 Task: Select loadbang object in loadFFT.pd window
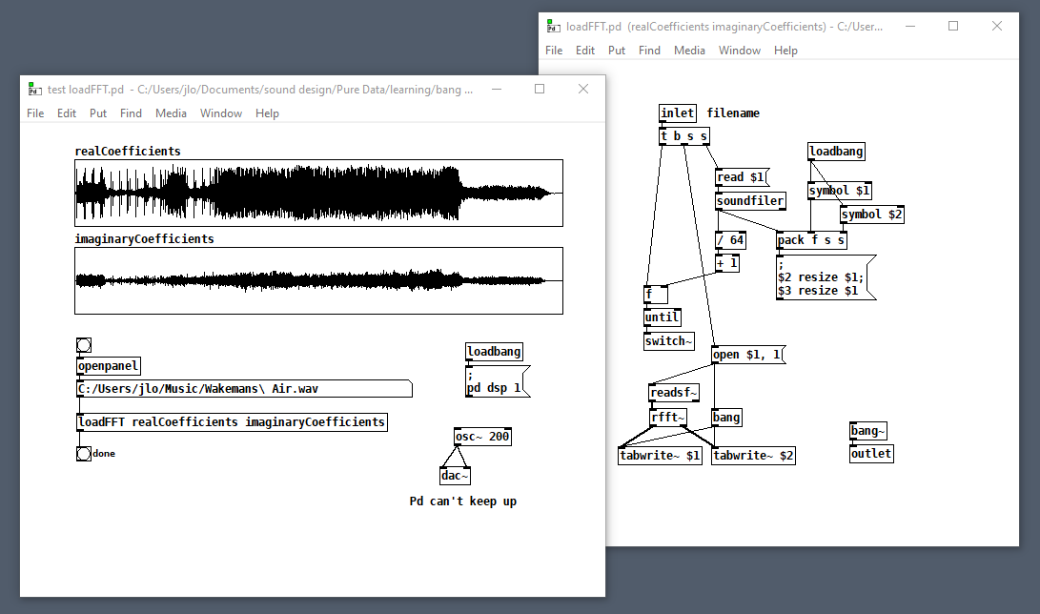(x=836, y=152)
